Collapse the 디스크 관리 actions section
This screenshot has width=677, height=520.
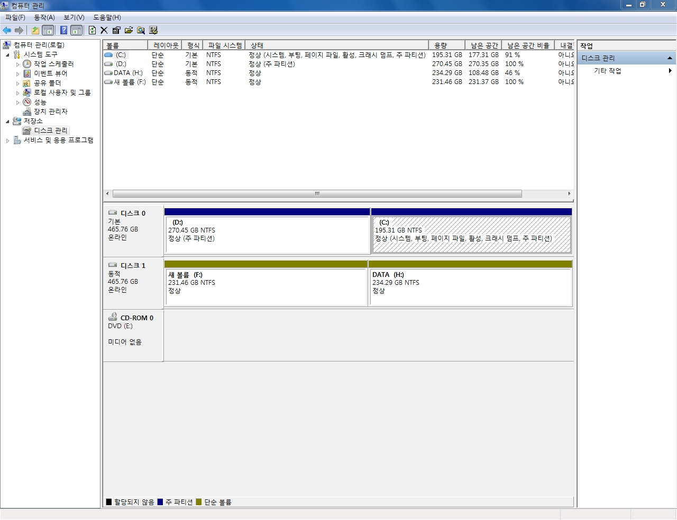pos(670,58)
